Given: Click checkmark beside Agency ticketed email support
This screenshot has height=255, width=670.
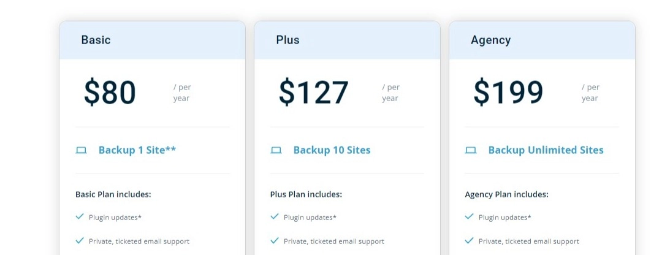Looking at the screenshot, I should (x=470, y=240).
